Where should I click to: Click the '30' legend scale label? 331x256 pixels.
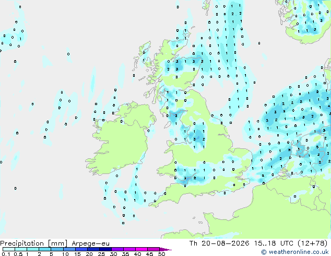coord(113,254)
